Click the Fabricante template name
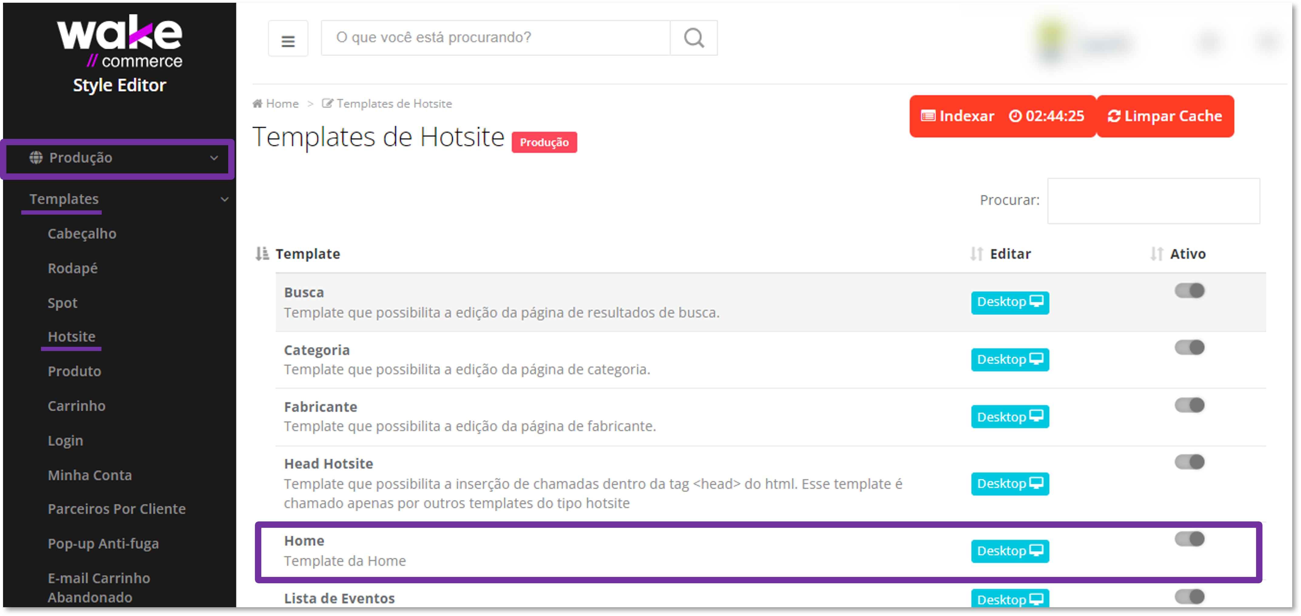This screenshot has width=1301, height=616. [321, 407]
